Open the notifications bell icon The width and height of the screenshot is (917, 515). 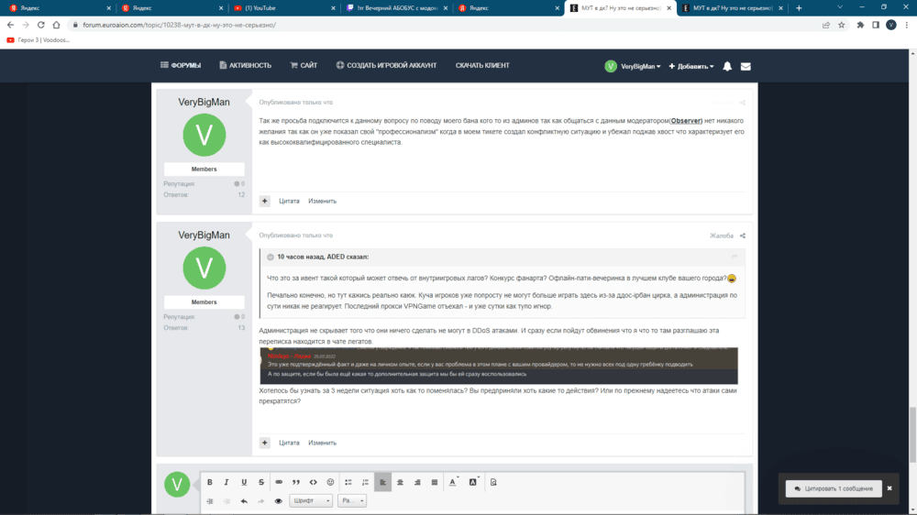[727, 66]
